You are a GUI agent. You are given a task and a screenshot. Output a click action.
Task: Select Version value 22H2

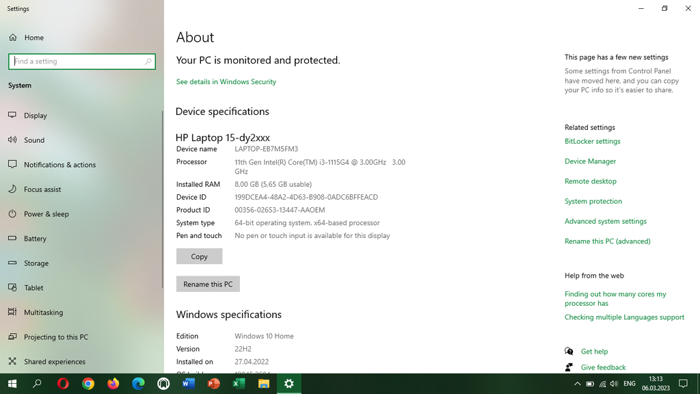[243, 349]
